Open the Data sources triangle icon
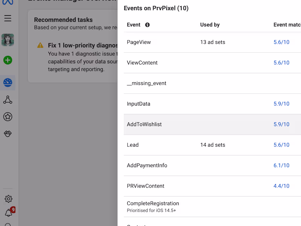This screenshot has height=226, width=301. pyautogui.click(x=8, y=100)
